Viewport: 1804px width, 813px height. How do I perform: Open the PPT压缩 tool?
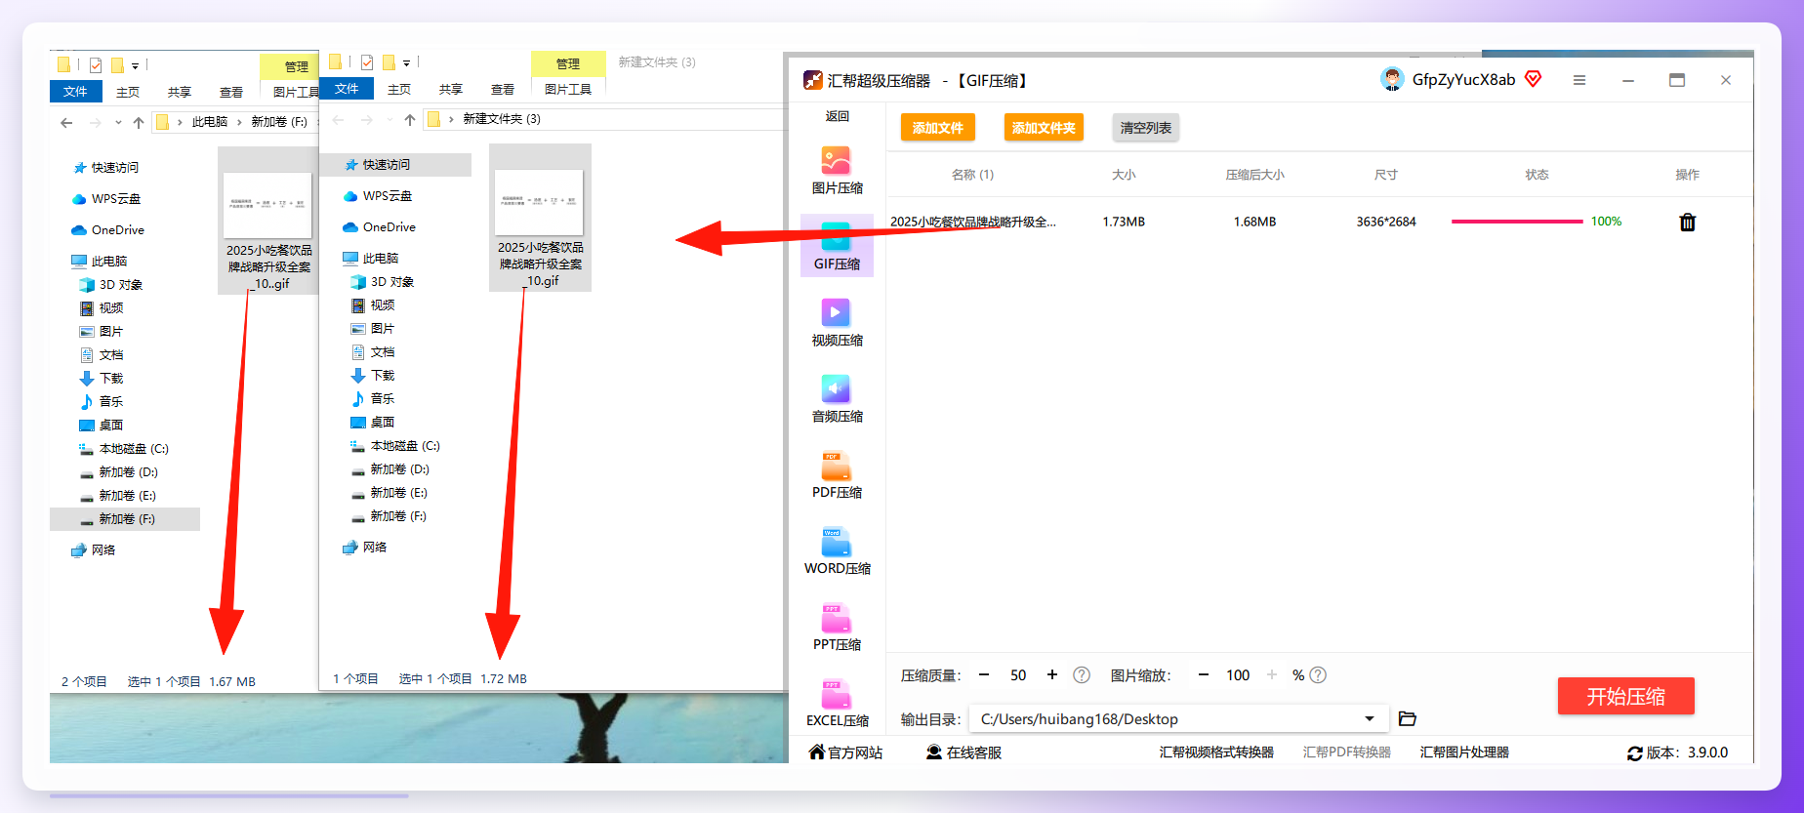(x=837, y=627)
